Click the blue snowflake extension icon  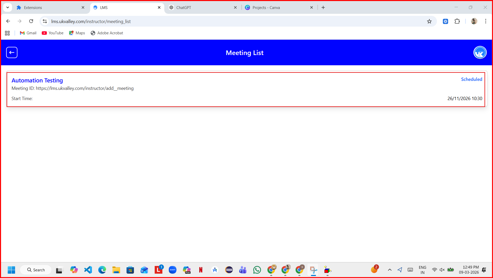tap(445, 22)
